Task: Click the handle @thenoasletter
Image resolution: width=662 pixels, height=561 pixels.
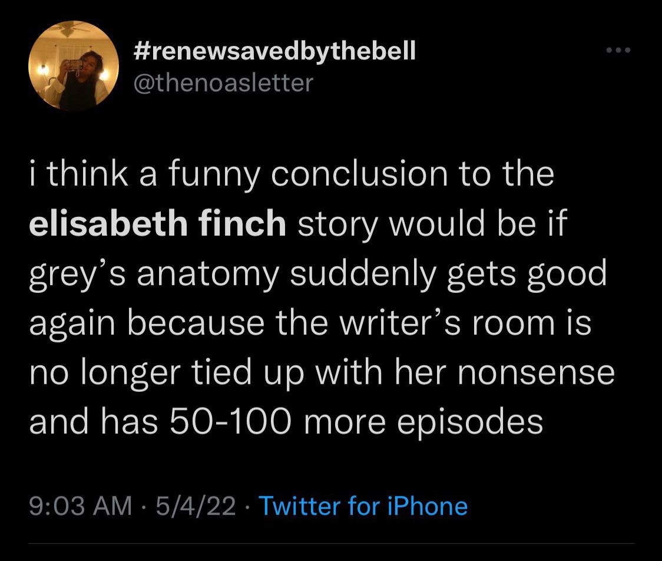Action: point(220,82)
